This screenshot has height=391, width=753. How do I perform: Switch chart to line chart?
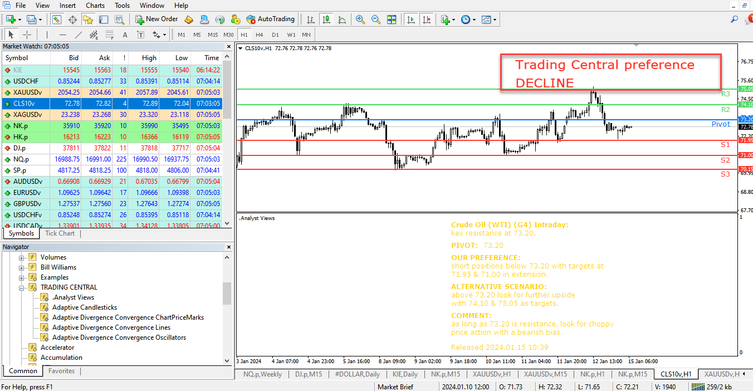tap(342, 19)
